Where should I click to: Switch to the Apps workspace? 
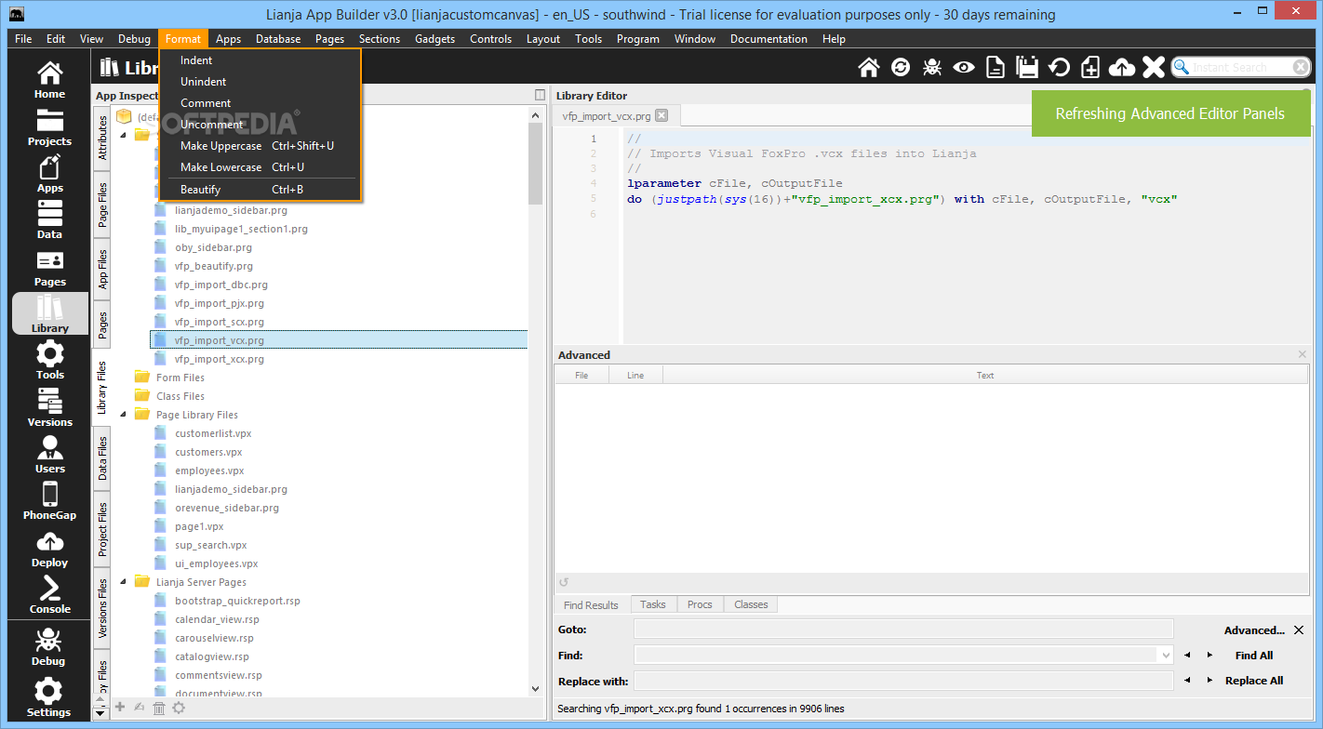(x=49, y=174)
